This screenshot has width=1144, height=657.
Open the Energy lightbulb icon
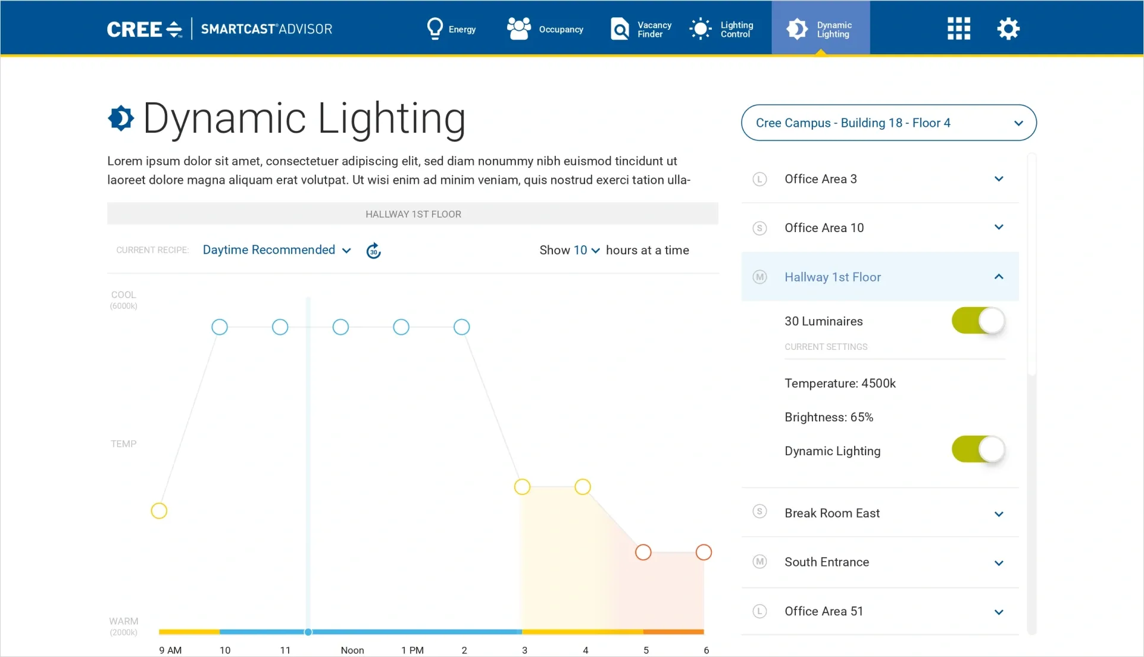[x=435, y=28]
